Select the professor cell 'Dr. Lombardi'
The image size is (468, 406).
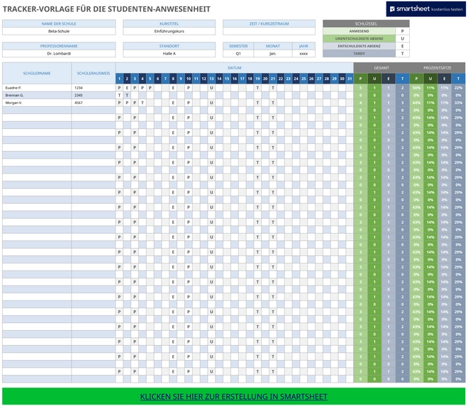pyautogui.click(x=59, y=54)
